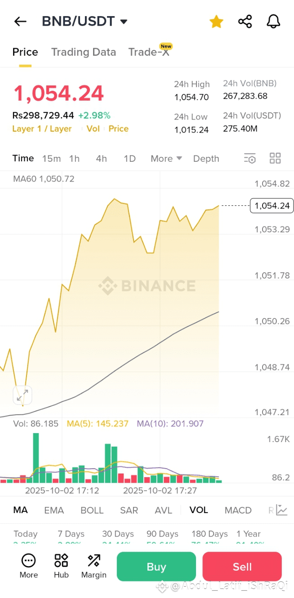The width and height of the screenshot is (294, 598).
Task: Tap the green Buy button
Action: (156, 567)
